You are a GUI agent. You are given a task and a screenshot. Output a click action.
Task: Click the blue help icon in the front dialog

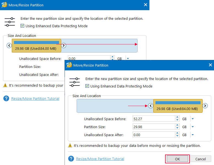click(71, 159)
